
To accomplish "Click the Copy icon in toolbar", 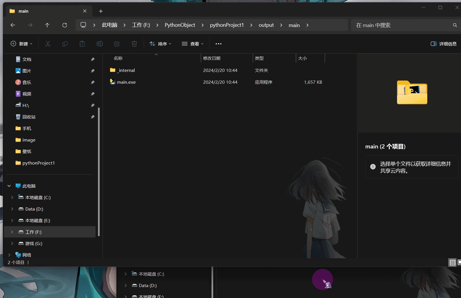I will coord(65,44).
